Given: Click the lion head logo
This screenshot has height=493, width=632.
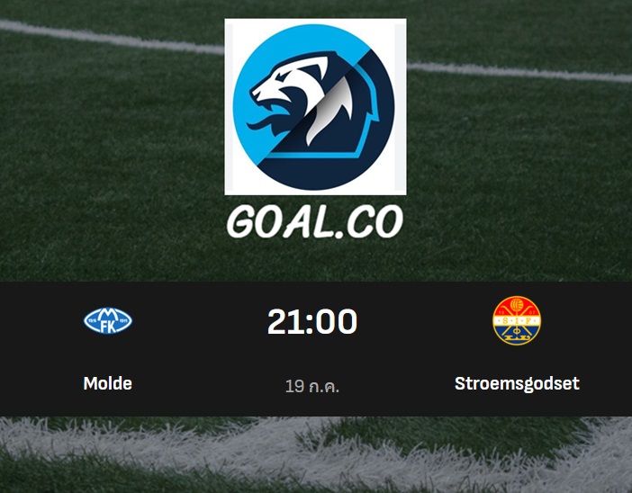Looking at the screenshot, I should point(314,107).
